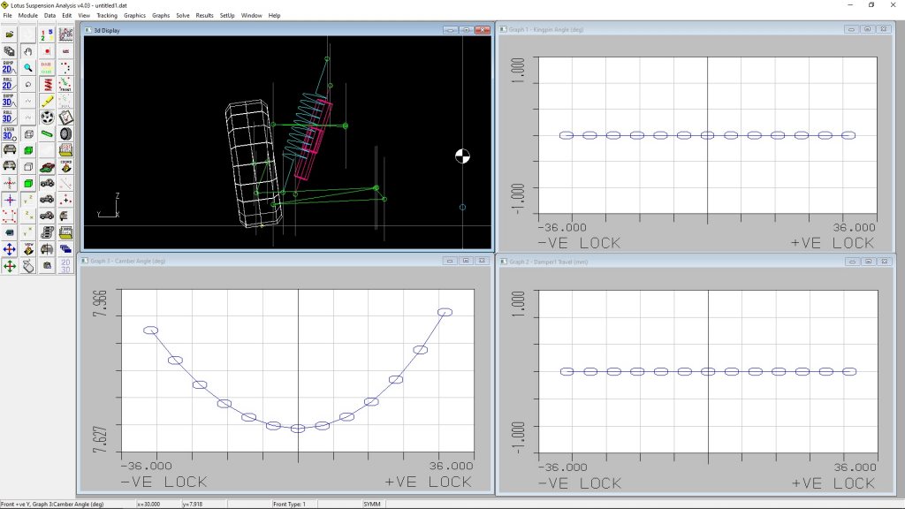Open the clipboard checklist icon

(x=65, y=118)
